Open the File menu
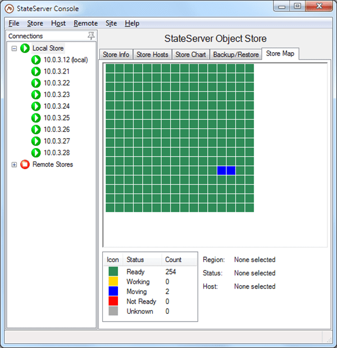This screenshot has width=337, height=348. point(14,23)
